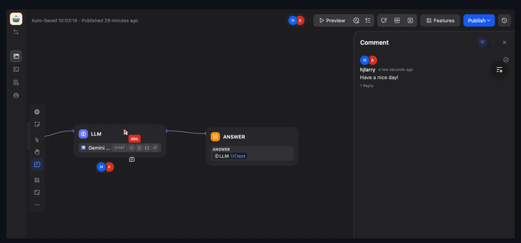The image size is (521, 243).
Task: Open the logs icon in left sidebar
Action: click(x=16, y=82)
